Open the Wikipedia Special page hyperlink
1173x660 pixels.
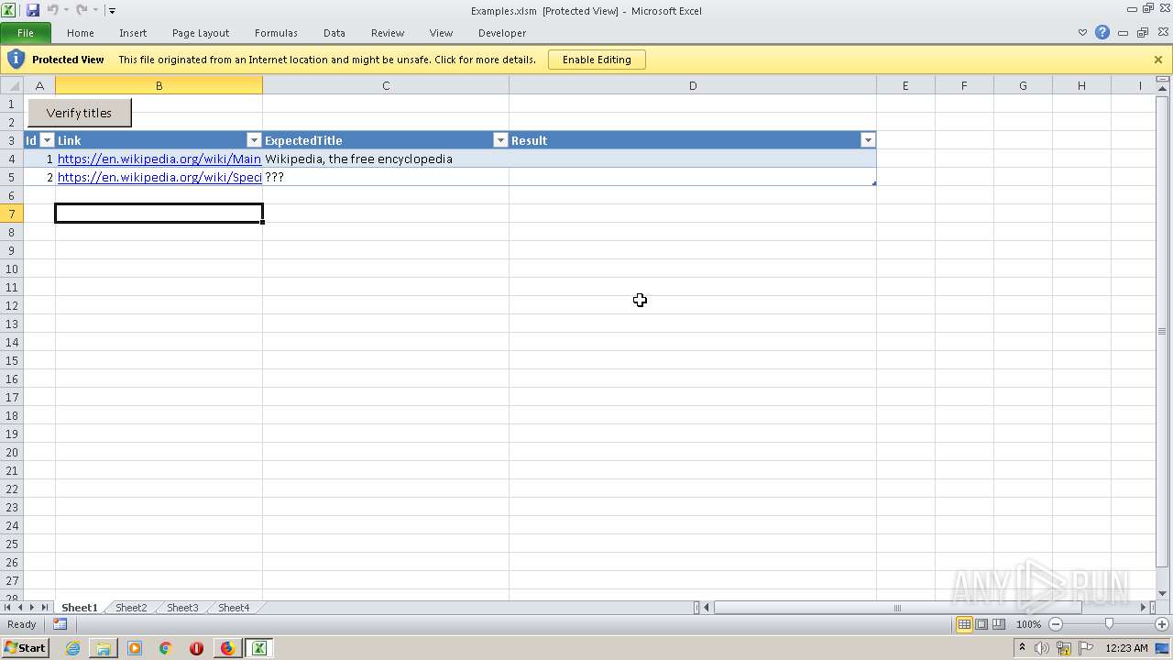click(159, 177)
